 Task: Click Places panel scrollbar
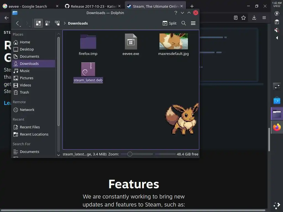point(59,81)
